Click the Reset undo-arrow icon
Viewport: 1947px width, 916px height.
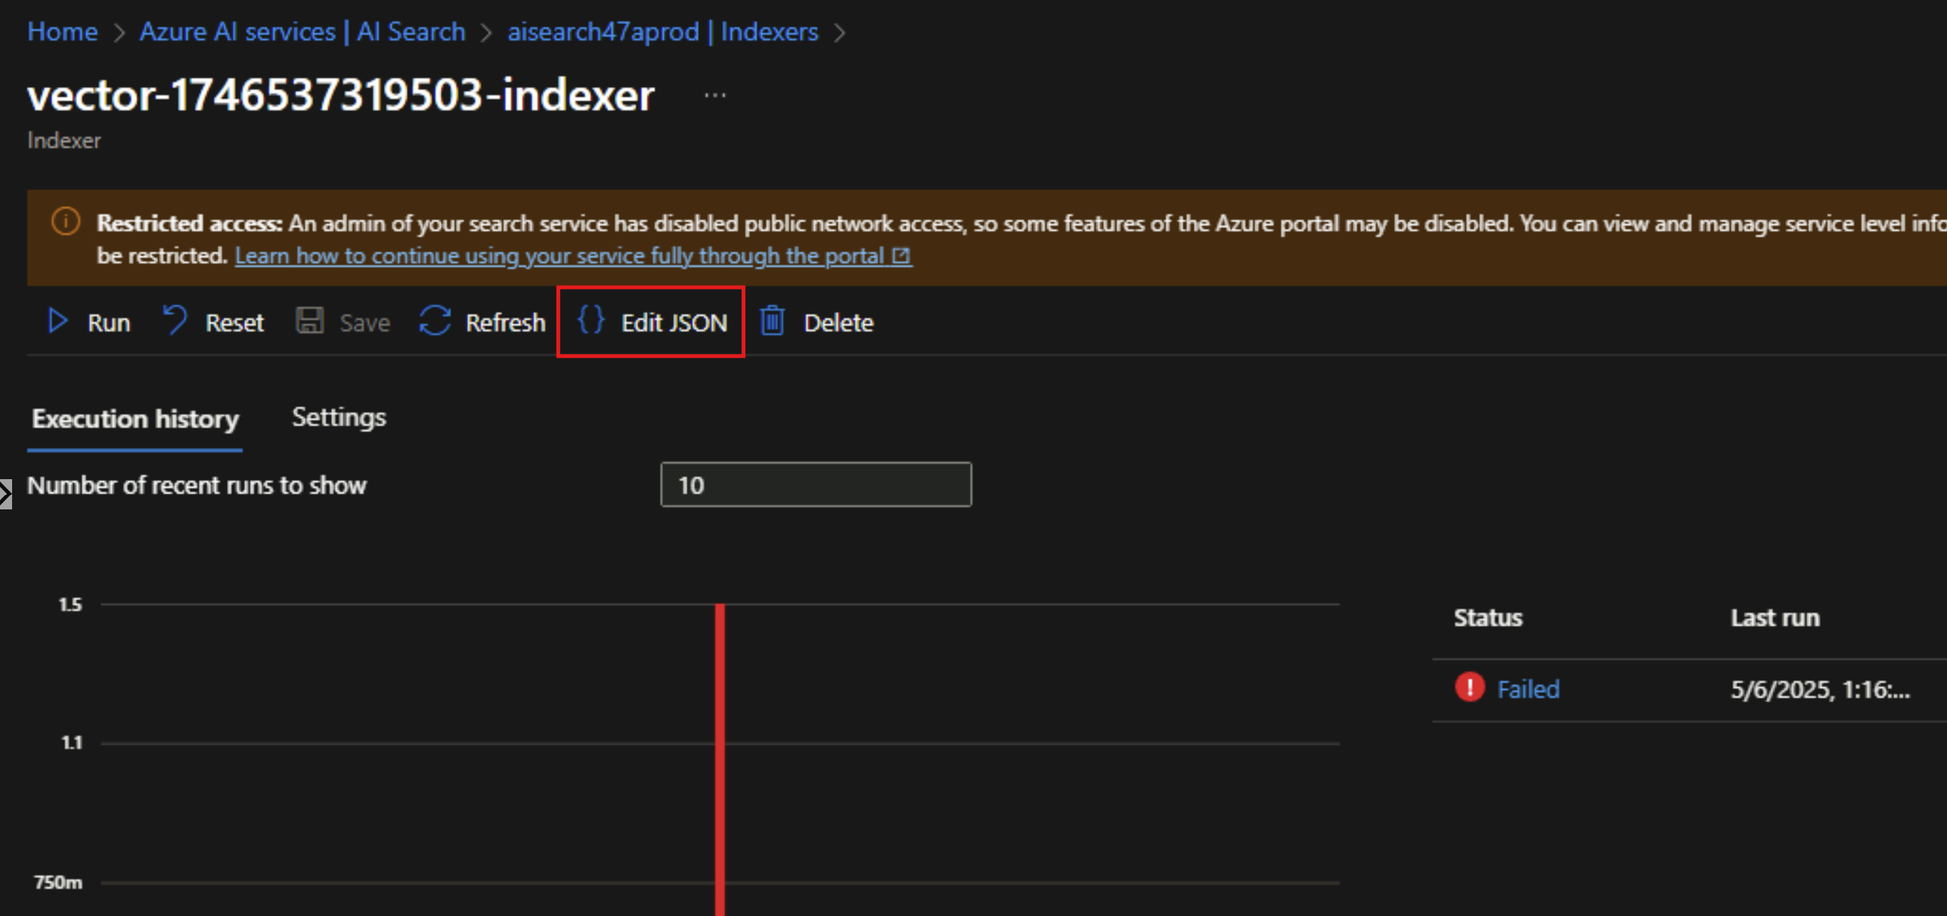coord(175,320)
